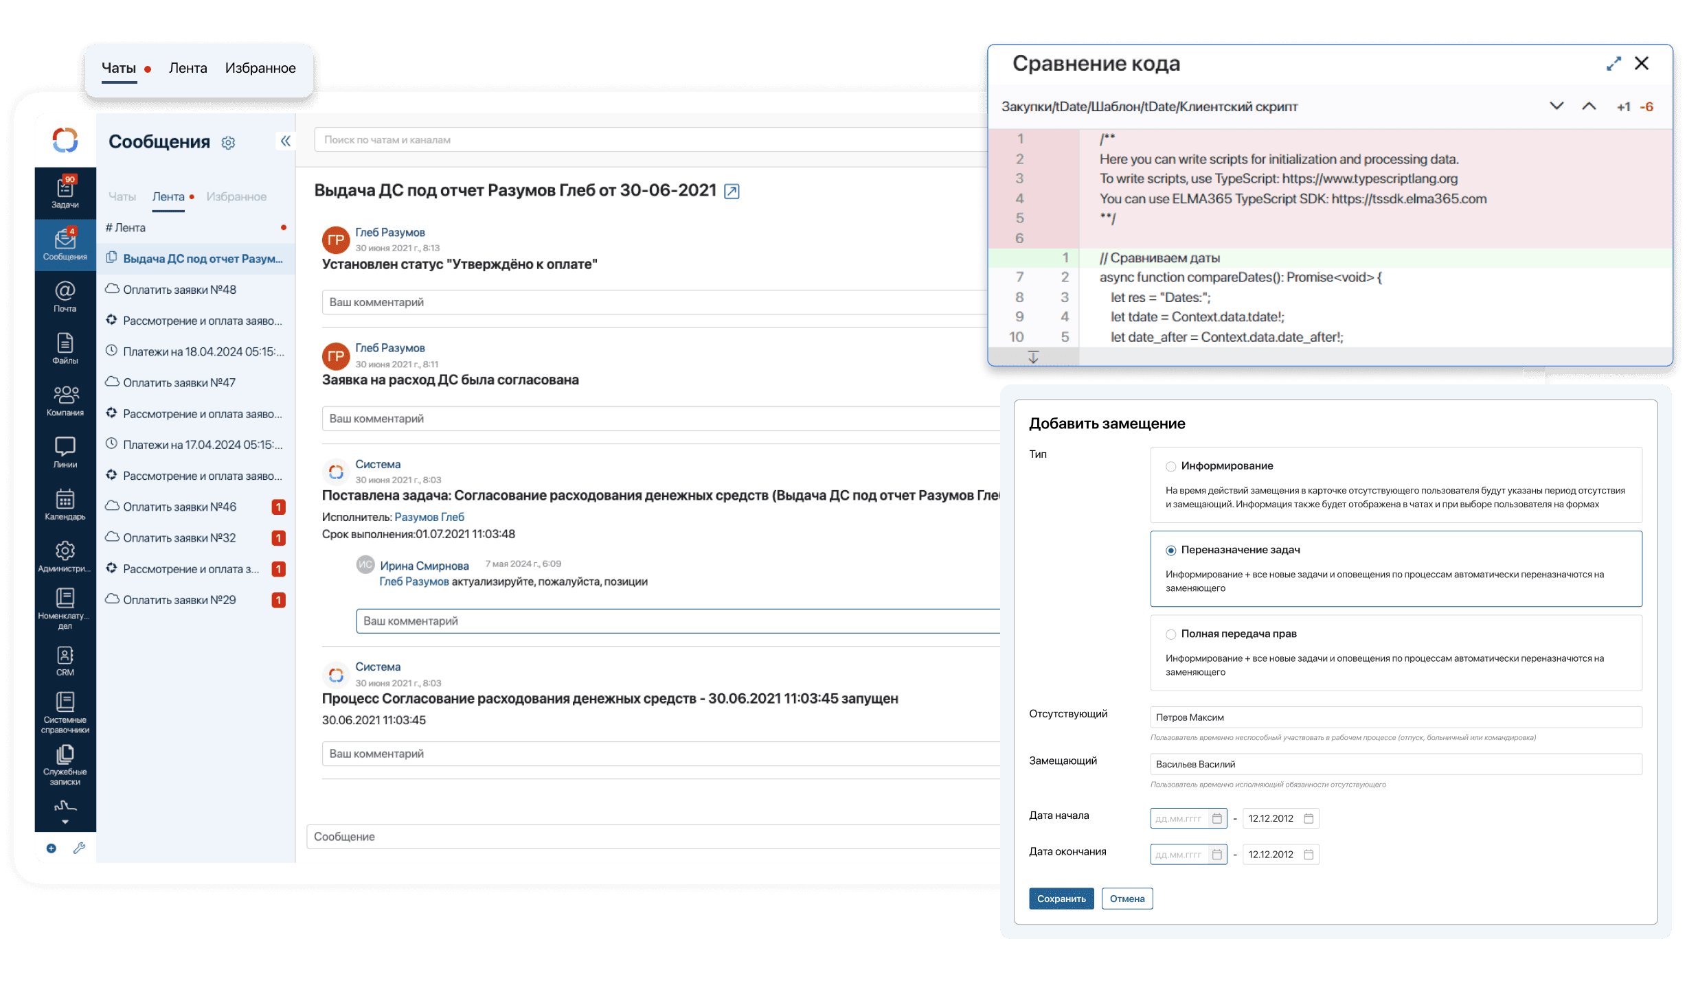Viewport: 1687px width, 983px height.
Task: Click the ELMA365 logo icon
Action: [x=65, y=140]
